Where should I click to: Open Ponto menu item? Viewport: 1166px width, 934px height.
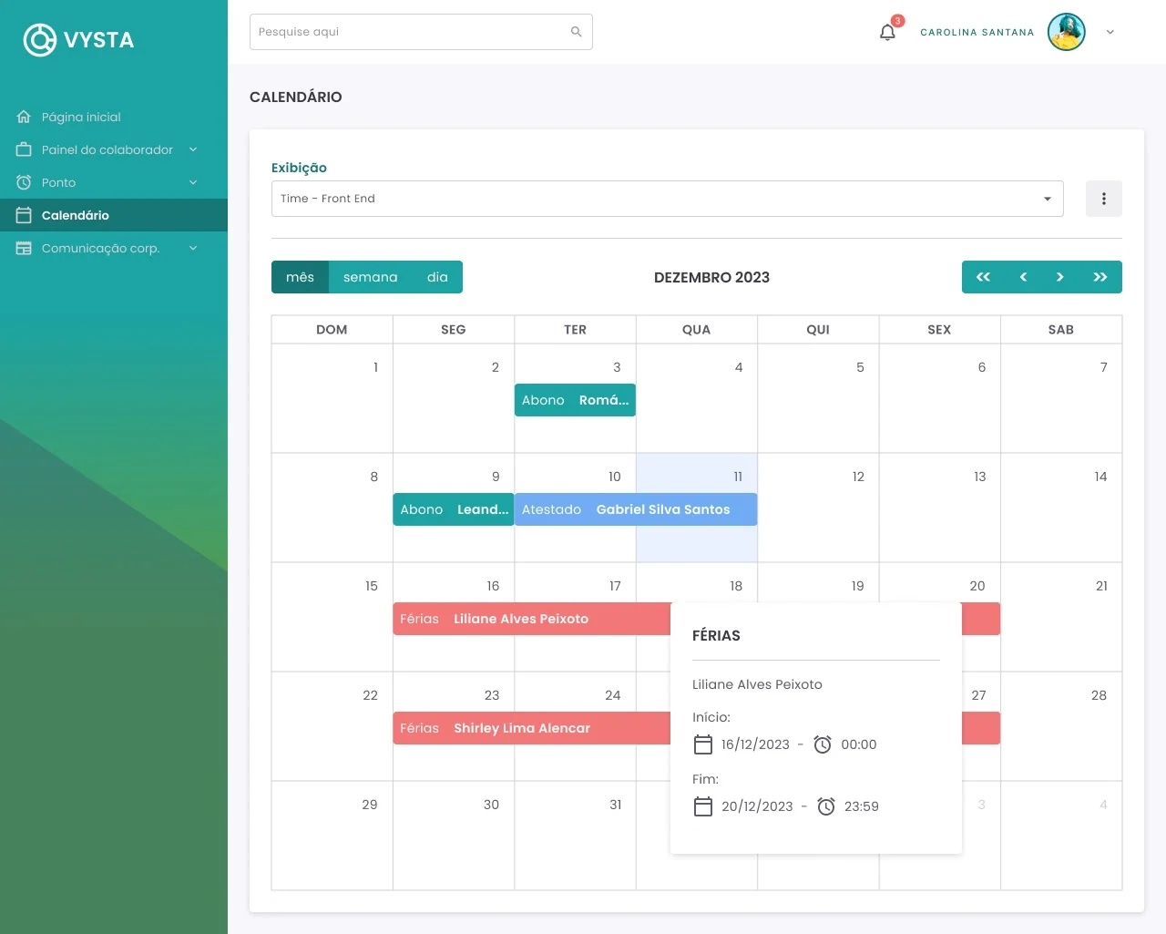[58, 182]
